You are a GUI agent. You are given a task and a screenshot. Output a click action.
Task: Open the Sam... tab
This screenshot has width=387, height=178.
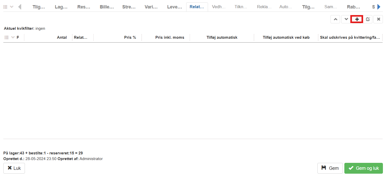tap(331, 7)
